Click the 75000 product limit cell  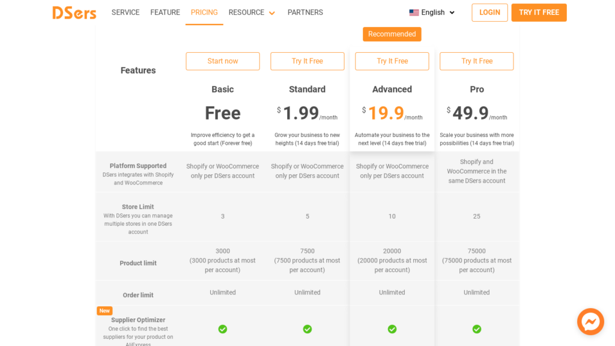click(476, 261)
